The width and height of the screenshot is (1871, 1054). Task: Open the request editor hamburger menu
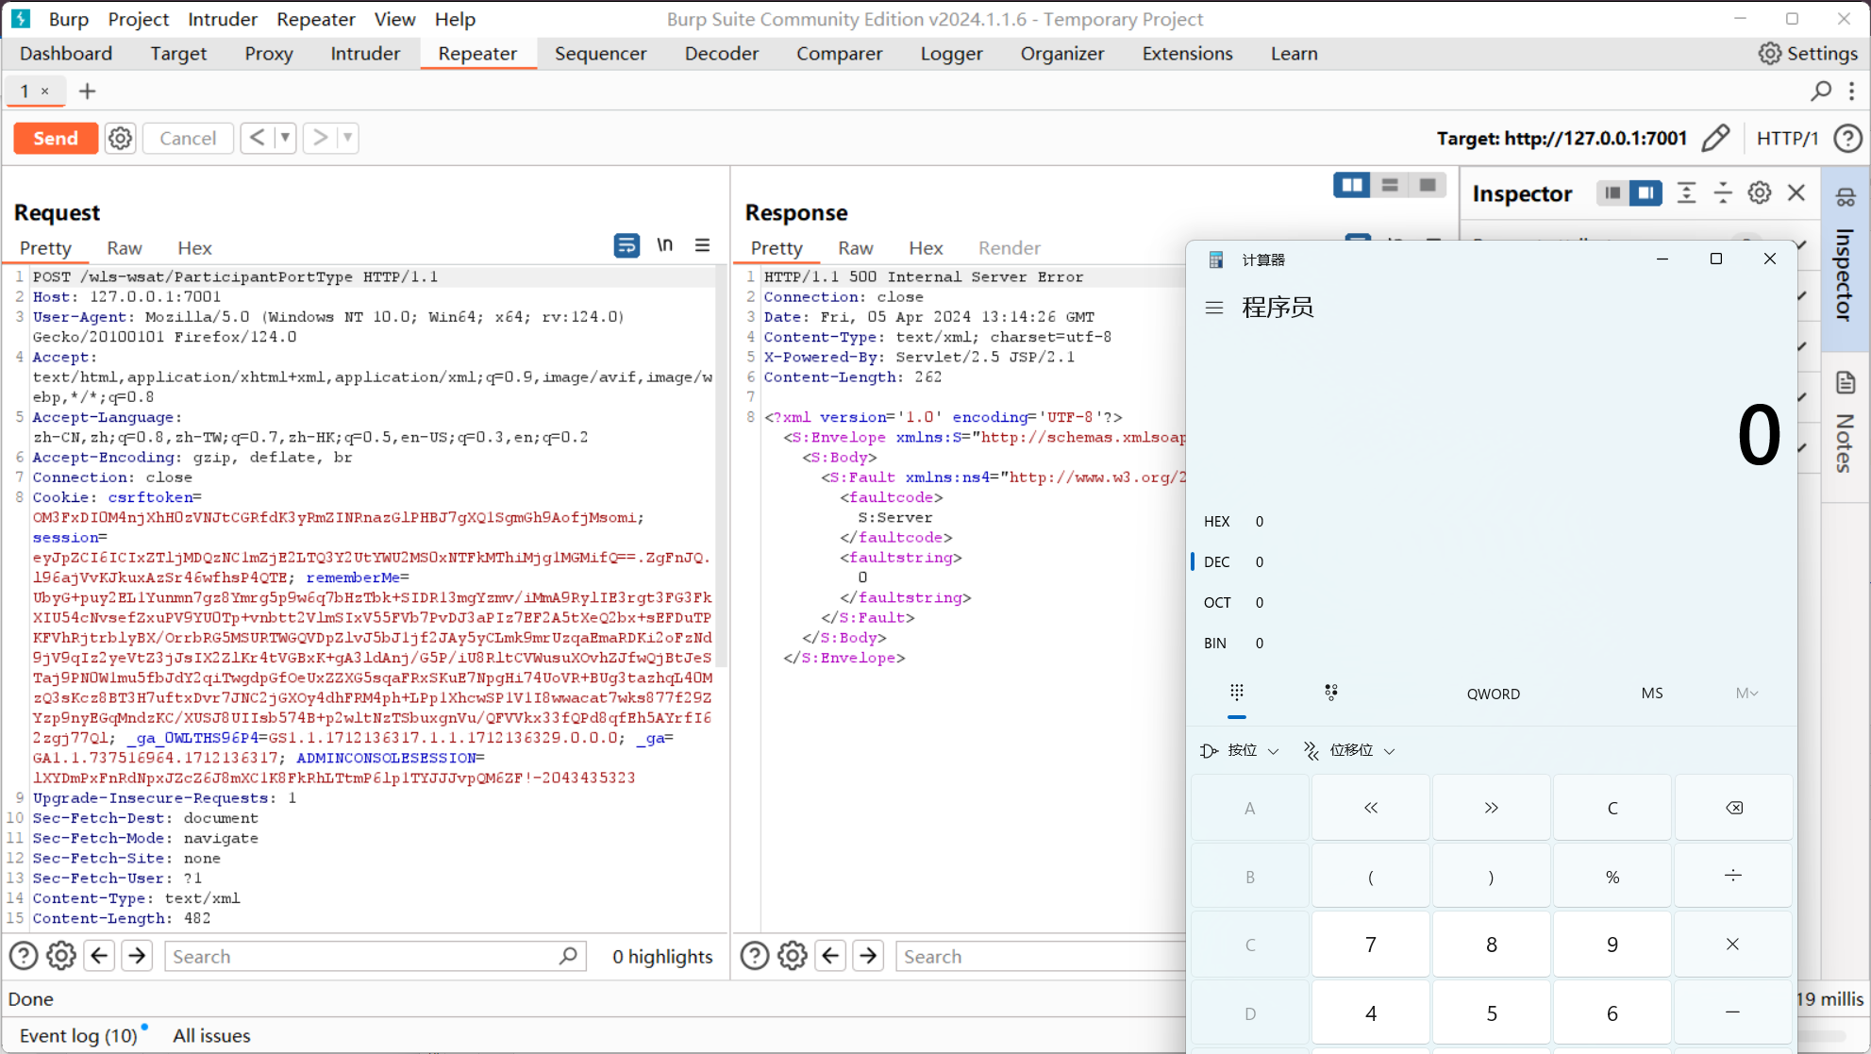702,245
